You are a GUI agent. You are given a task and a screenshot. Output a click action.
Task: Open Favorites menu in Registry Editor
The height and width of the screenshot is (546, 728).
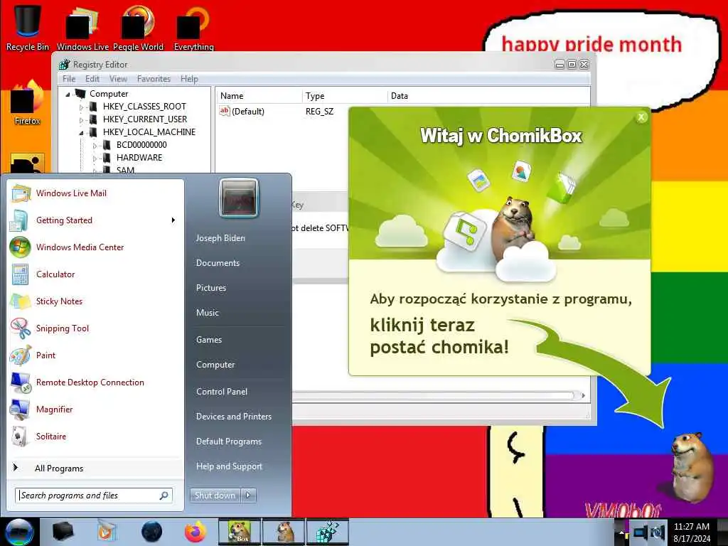coord(154,79)
